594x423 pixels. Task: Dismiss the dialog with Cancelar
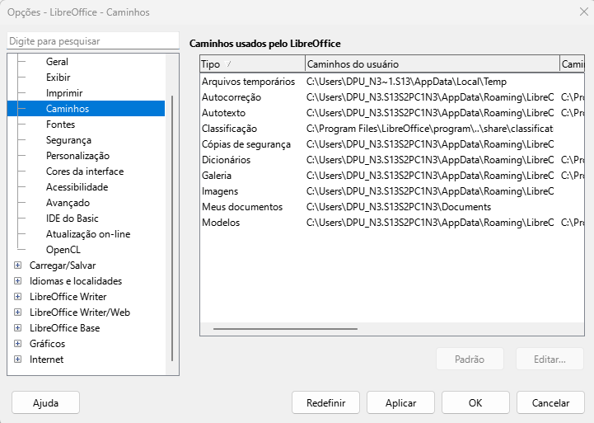[550, 402]
